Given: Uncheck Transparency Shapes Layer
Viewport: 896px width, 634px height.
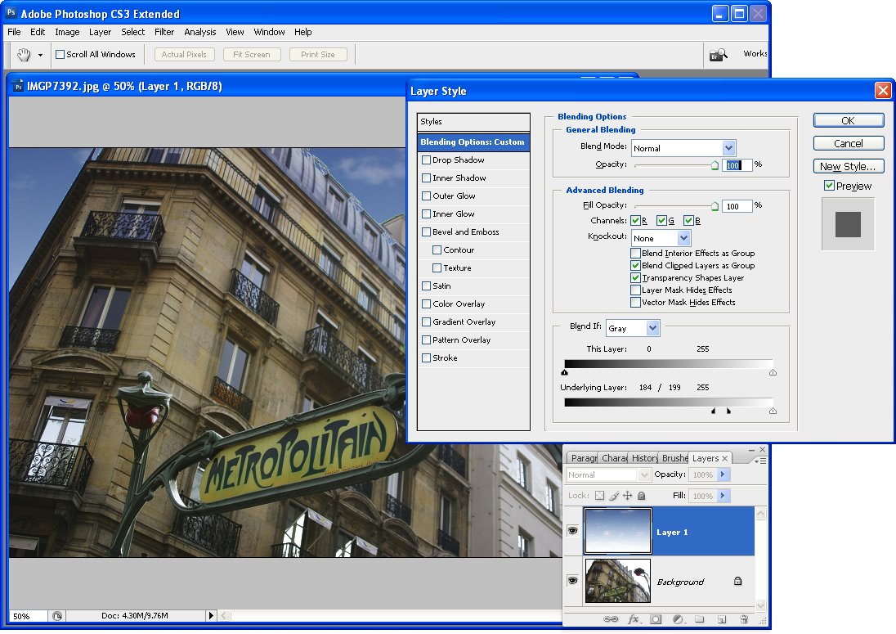Looking at the screenshot, I should pos(635,278).
